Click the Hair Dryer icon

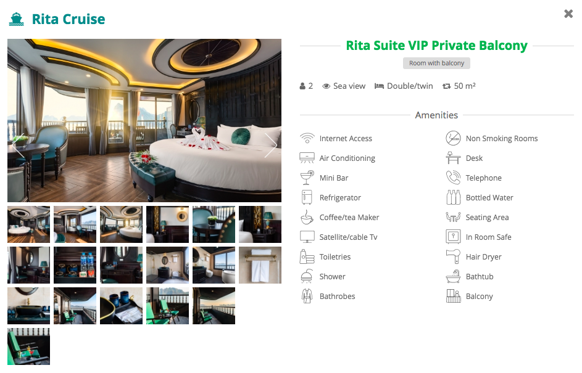pyautogui.click(x=453, y=256)
